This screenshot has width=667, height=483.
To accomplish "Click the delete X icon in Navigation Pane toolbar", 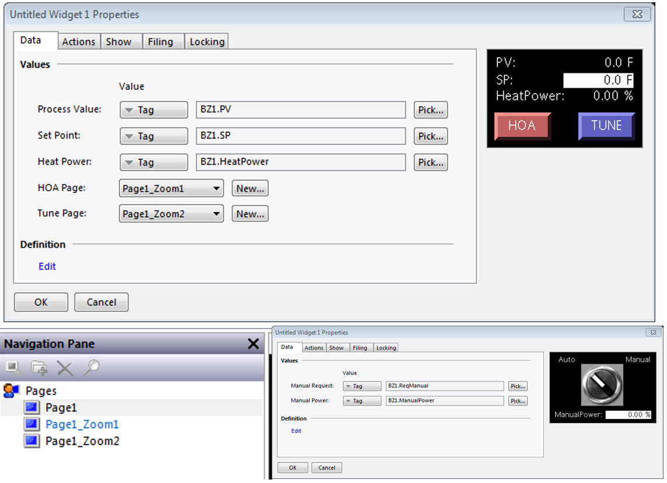I will 65,368.
